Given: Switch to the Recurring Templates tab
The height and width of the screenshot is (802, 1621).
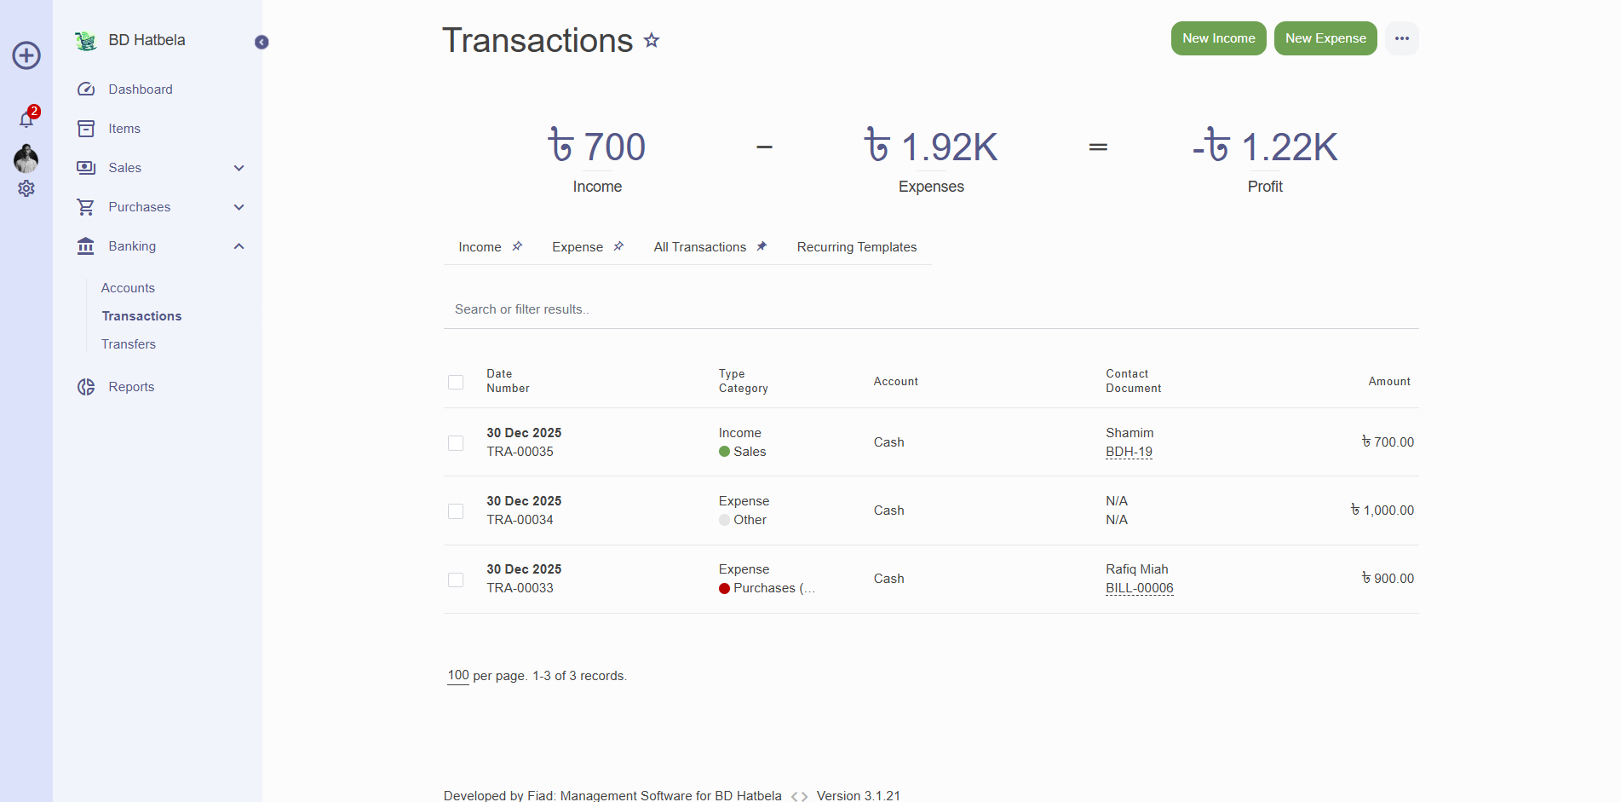Looking at the screenshot, I should pyautogui.click(x=856, y=247).
